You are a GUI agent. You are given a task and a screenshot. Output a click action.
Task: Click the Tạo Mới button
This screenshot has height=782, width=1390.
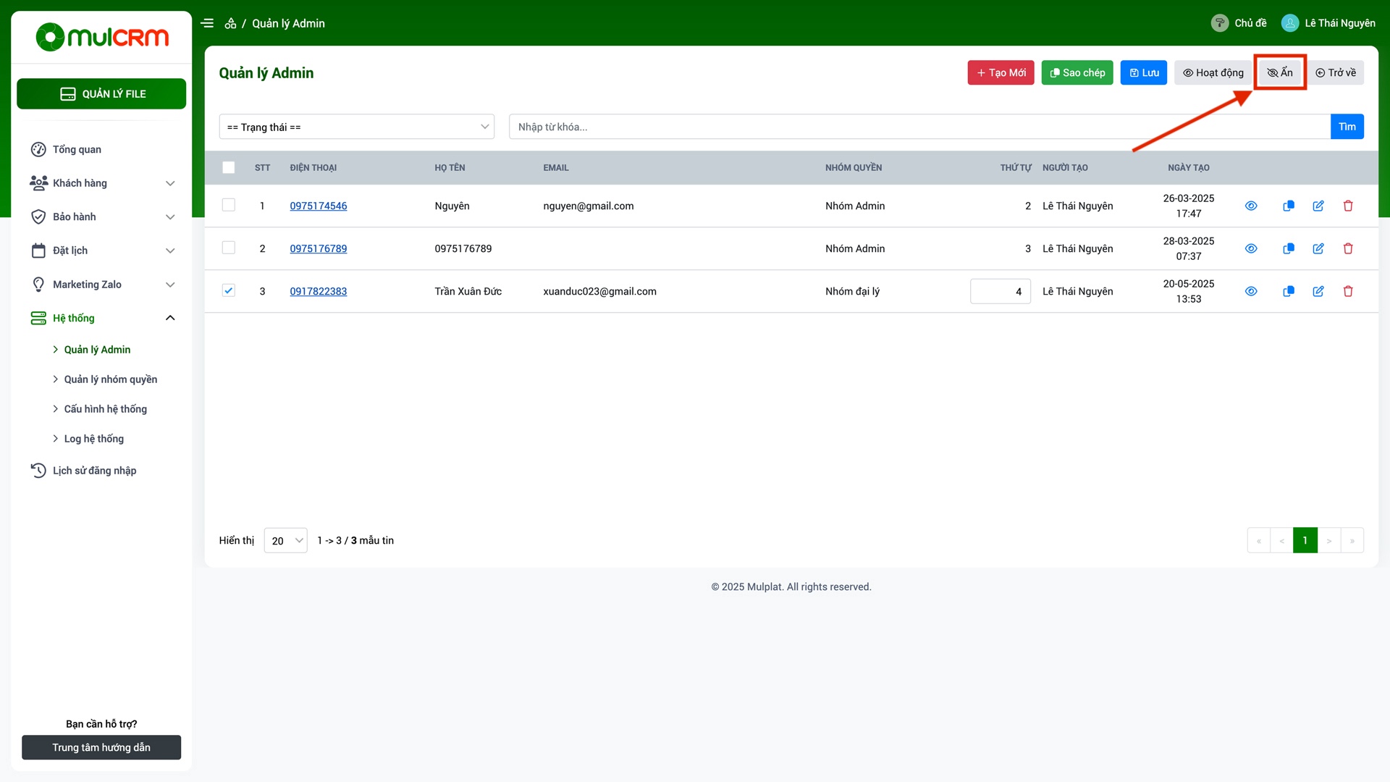tap(1001, 72)
